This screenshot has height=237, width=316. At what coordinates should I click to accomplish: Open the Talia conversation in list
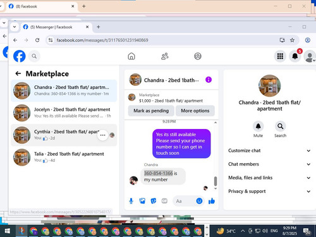[64, 157]
